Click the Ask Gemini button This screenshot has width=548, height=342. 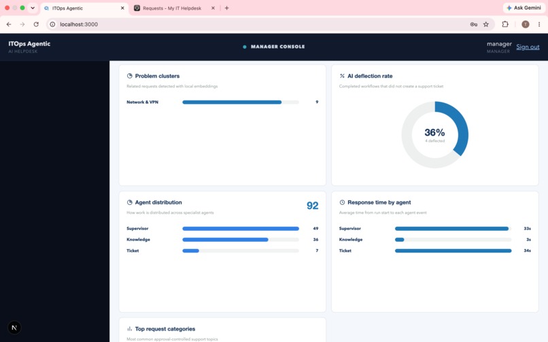pos(524,7)
